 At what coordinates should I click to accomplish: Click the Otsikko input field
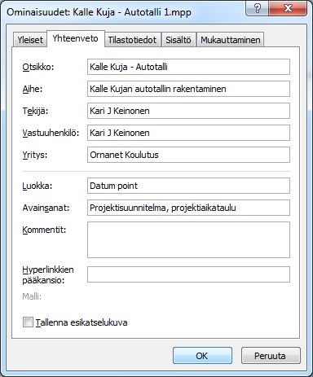click(188, 67)
